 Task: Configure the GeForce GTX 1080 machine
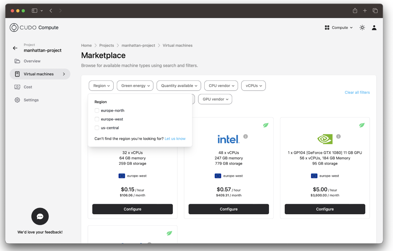(x=325, y=209)
